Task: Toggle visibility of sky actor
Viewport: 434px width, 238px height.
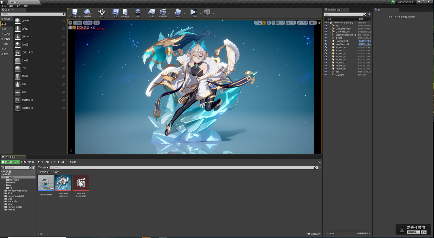Action: point(325,72)
